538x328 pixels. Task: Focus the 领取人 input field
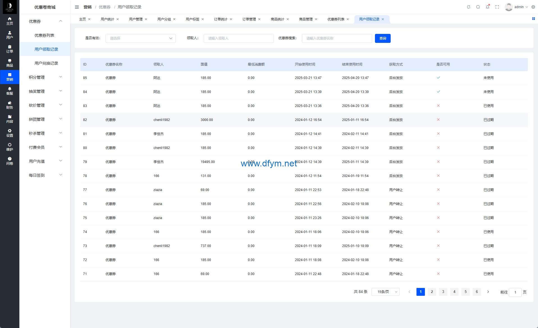[x=239, y=38]
